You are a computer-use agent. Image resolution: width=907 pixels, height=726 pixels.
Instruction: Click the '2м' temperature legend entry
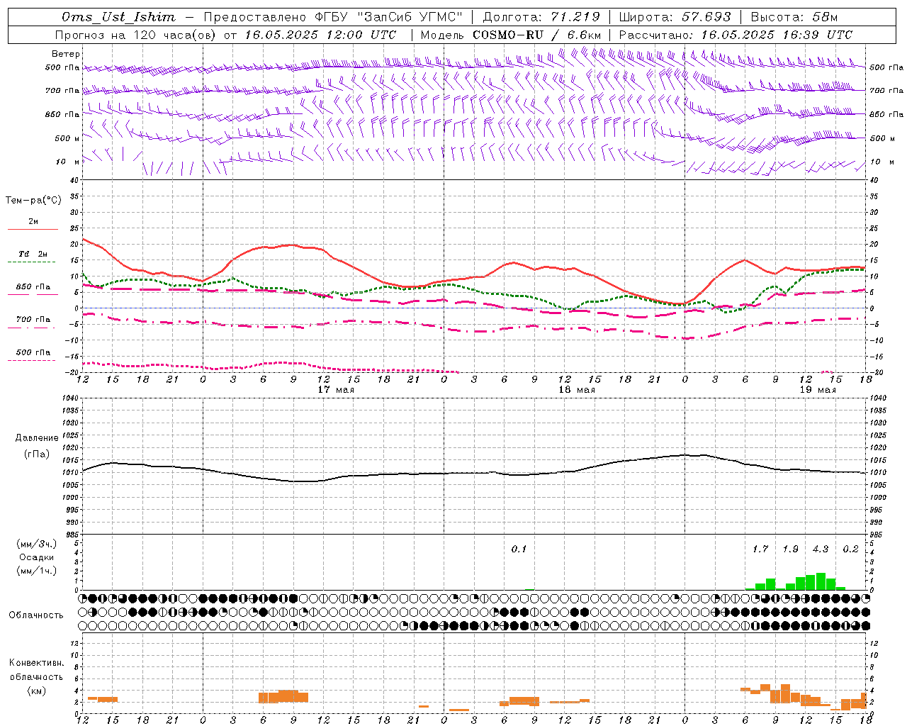33,221
